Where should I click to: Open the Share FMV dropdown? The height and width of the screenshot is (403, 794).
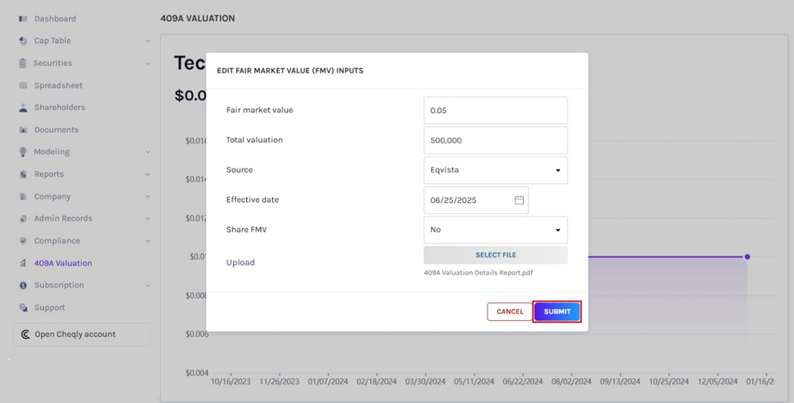[x=496, y=230]
